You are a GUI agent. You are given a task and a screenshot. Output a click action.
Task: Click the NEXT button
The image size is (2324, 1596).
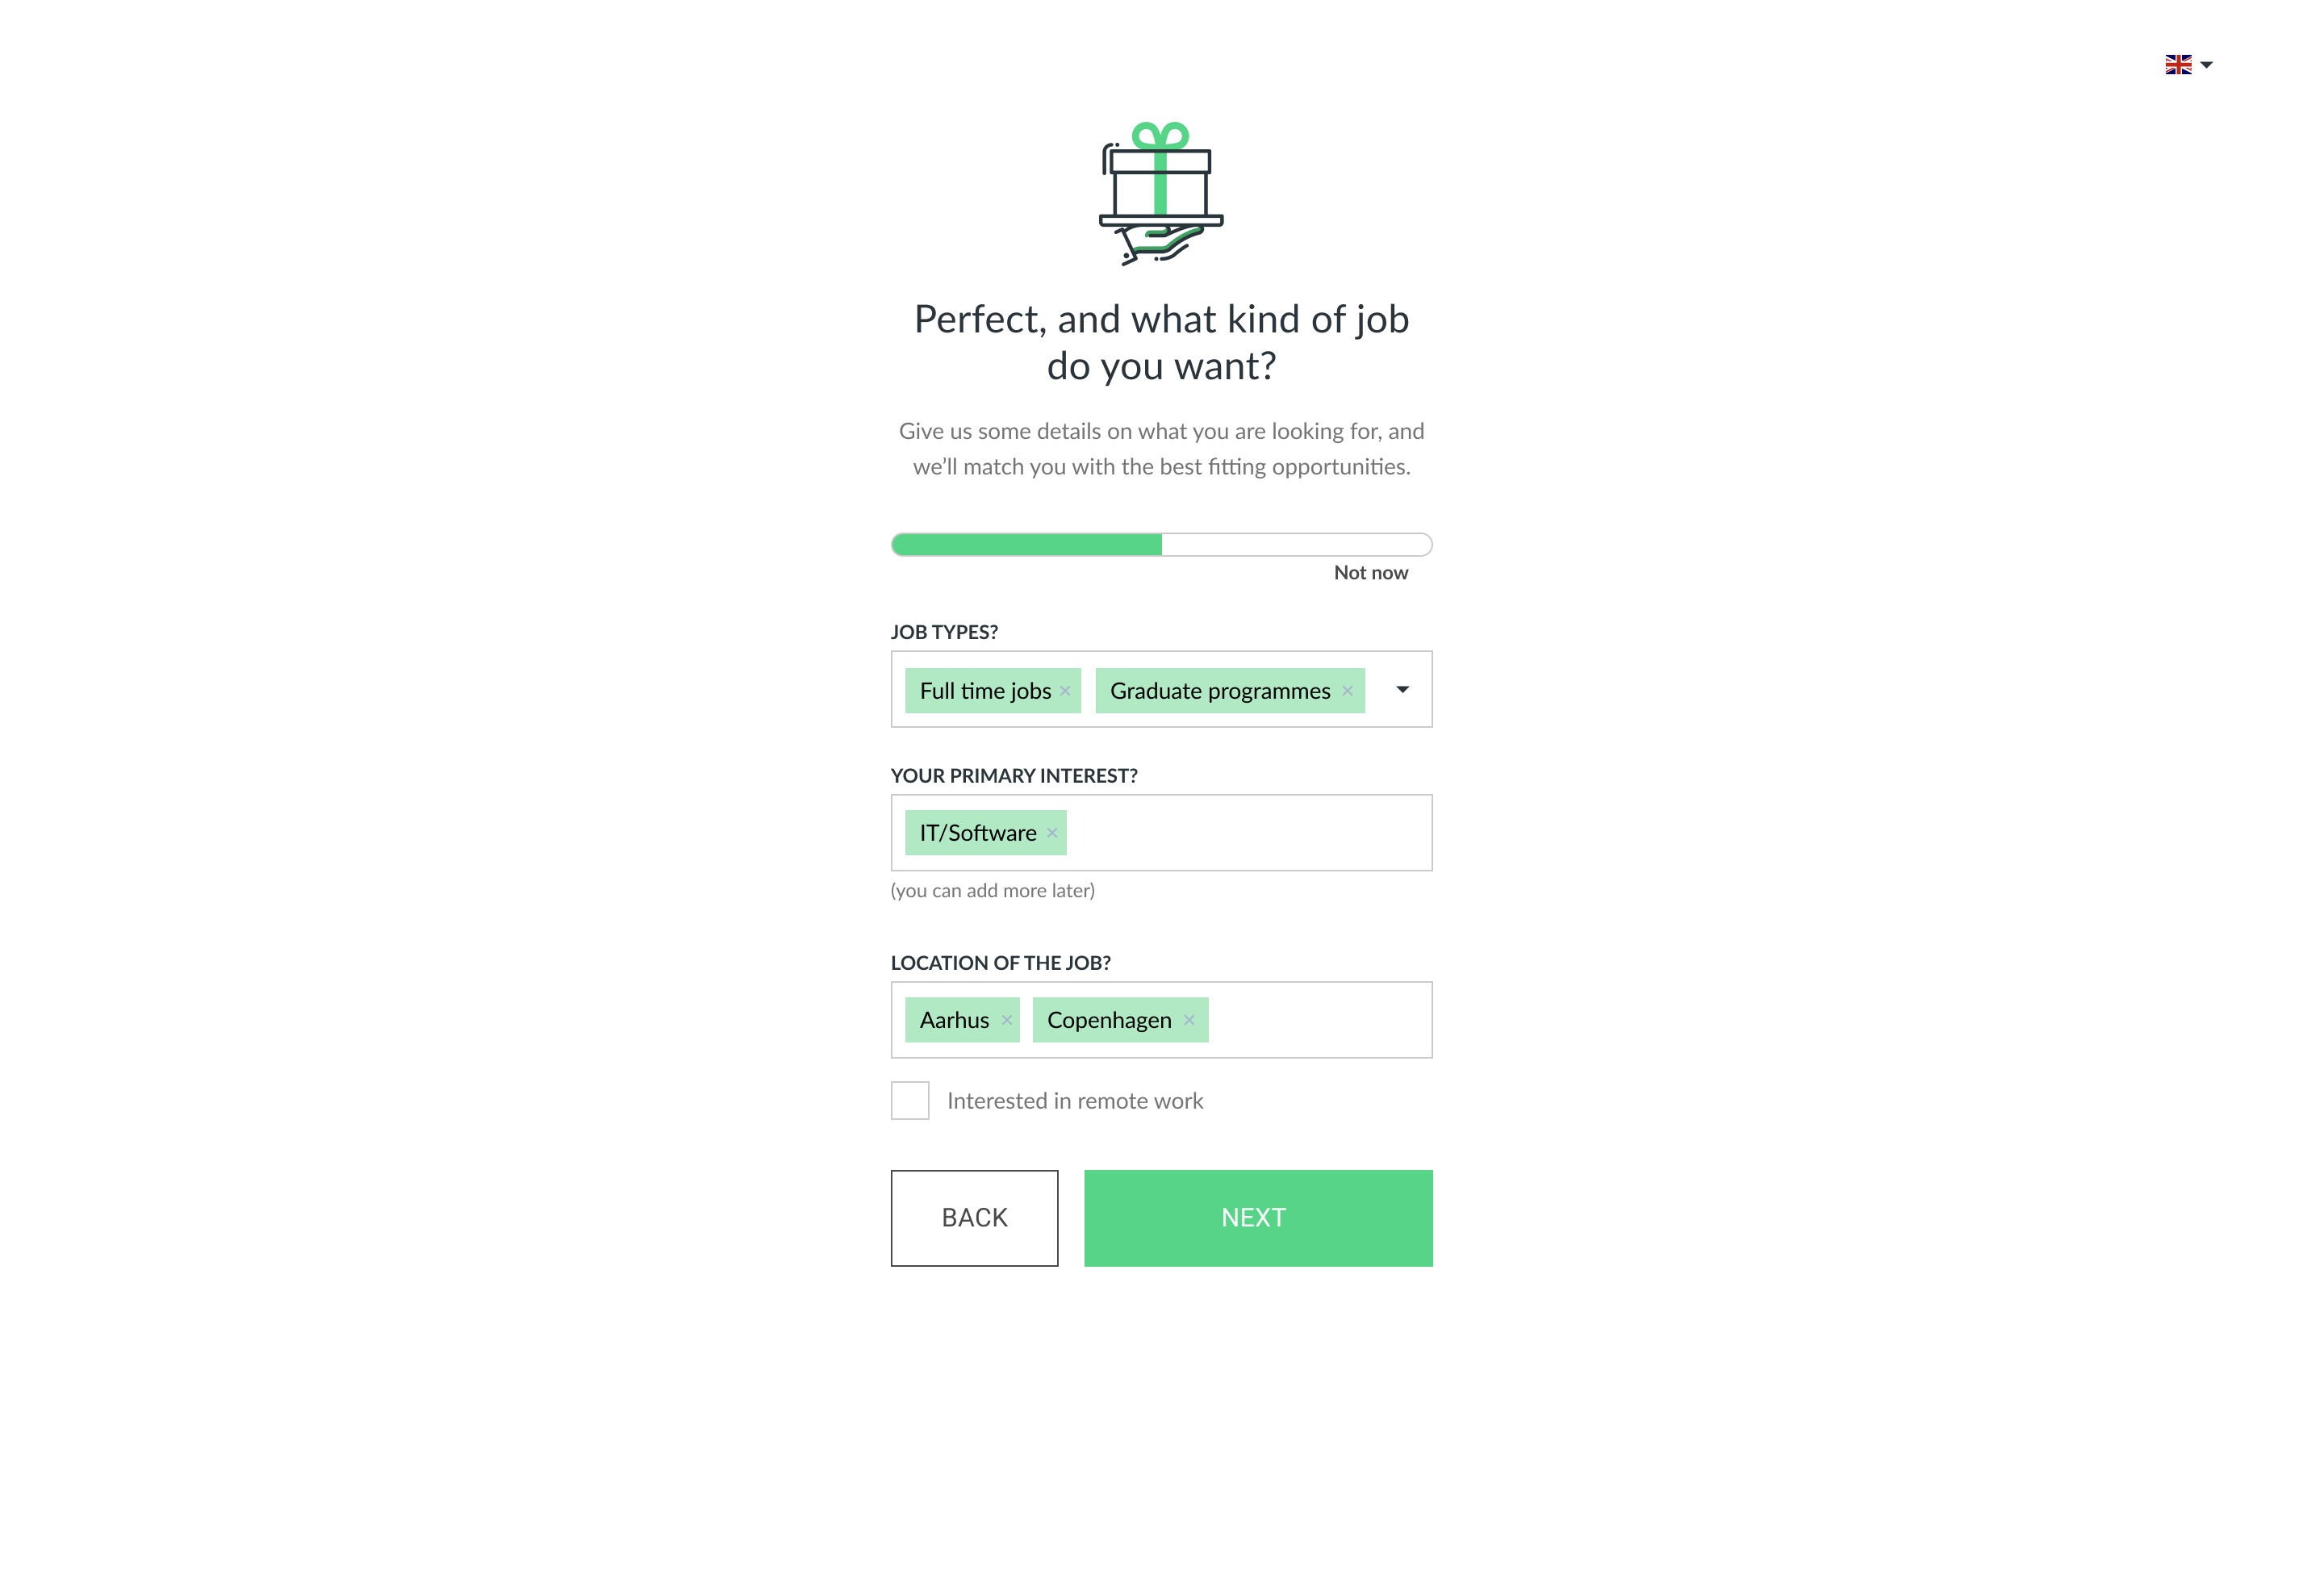point(1258,1218)
